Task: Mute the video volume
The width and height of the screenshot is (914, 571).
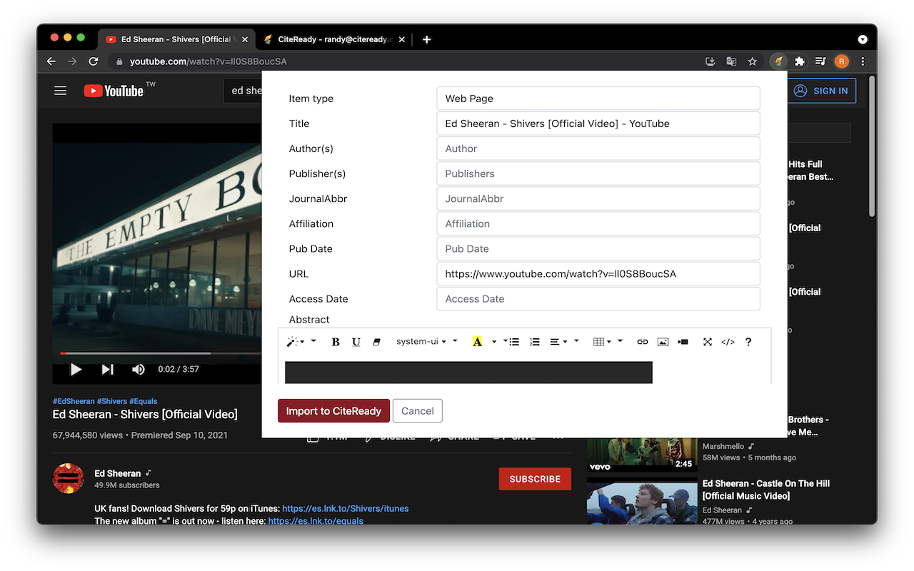Action: click(138, 369)
